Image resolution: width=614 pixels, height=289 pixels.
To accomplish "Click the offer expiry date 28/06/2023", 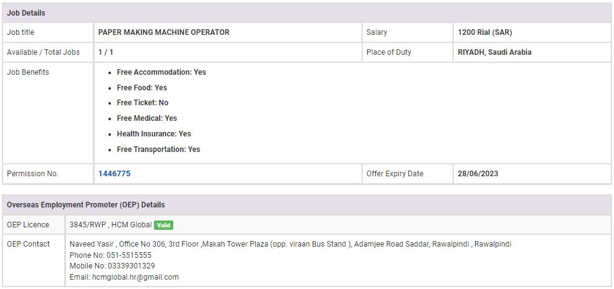I will click(477, 174).
